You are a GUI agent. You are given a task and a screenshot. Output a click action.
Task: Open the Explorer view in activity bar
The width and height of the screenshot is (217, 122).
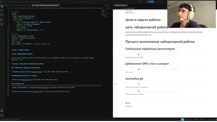tap(2, 6)
